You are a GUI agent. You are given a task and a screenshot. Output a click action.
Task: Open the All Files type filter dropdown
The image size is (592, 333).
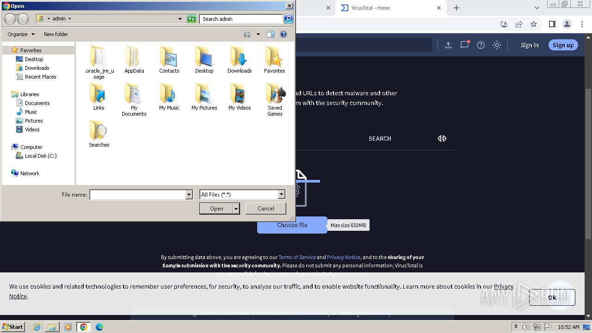tap(281, 195)
